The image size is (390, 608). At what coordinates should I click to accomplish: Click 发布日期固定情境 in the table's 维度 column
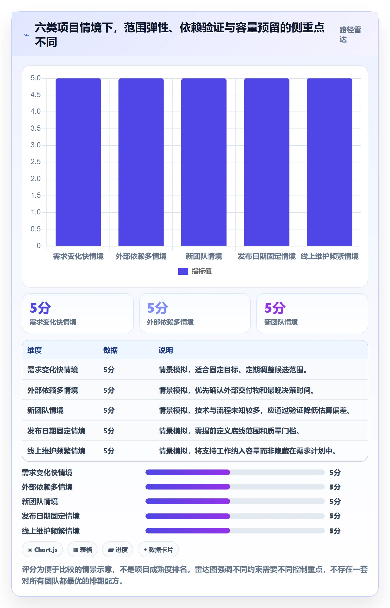click(x=56, y=431)
